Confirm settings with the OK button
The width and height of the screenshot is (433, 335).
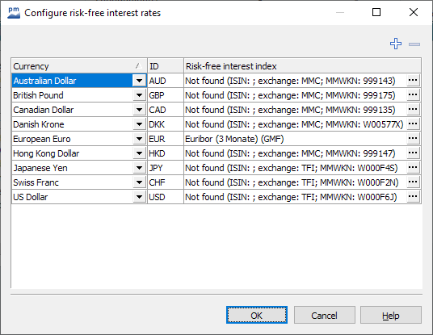coord(257,315)
